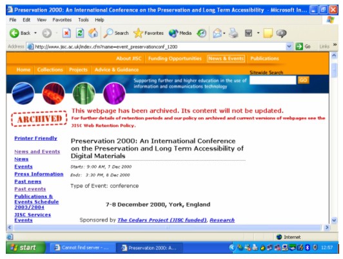Click the Messenger speech bubble icon
The height and width of the screenshot is (259, 343).
pos(281,34)
